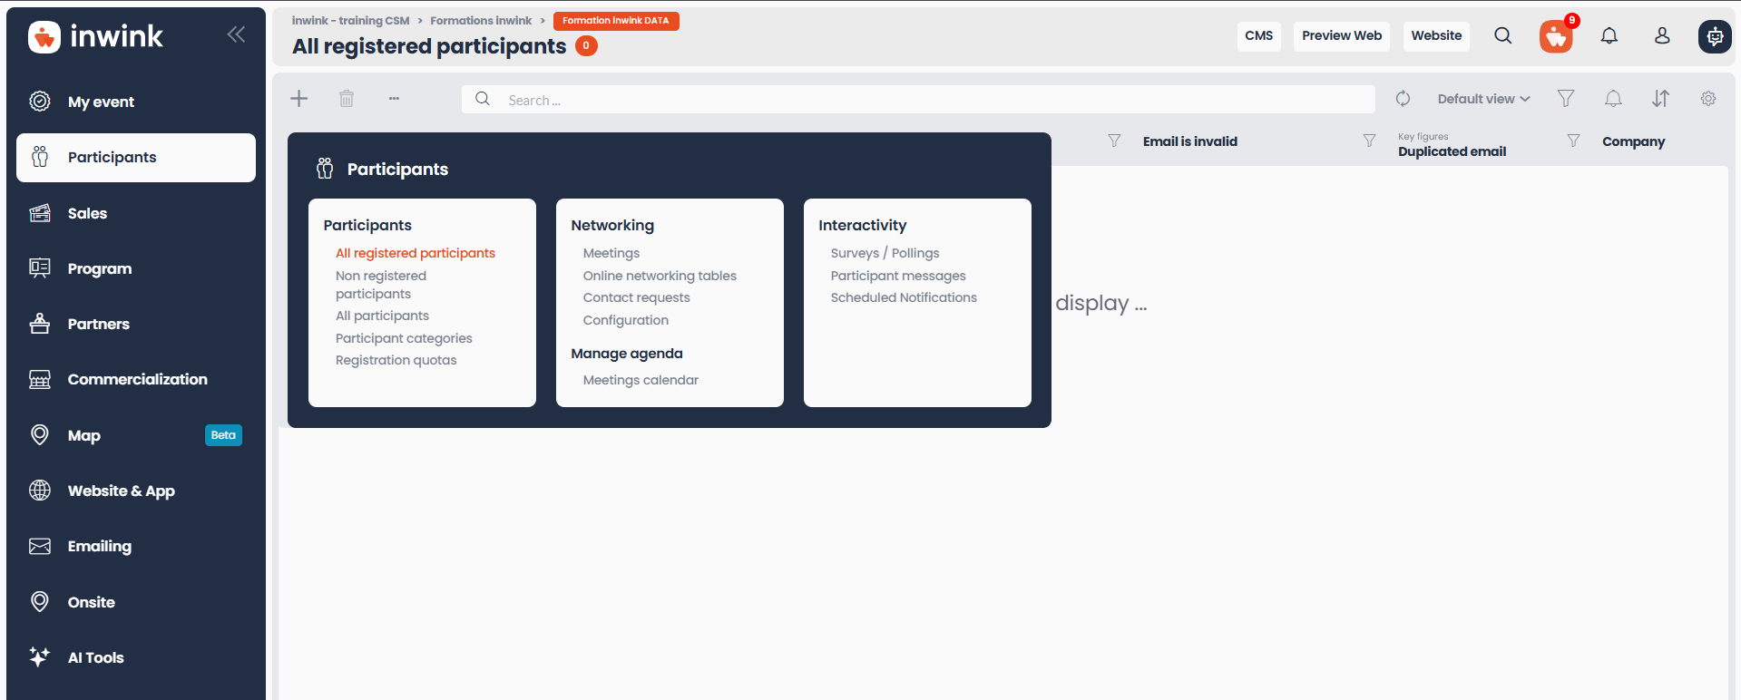Open the grid filter funnel icon

1566,99
